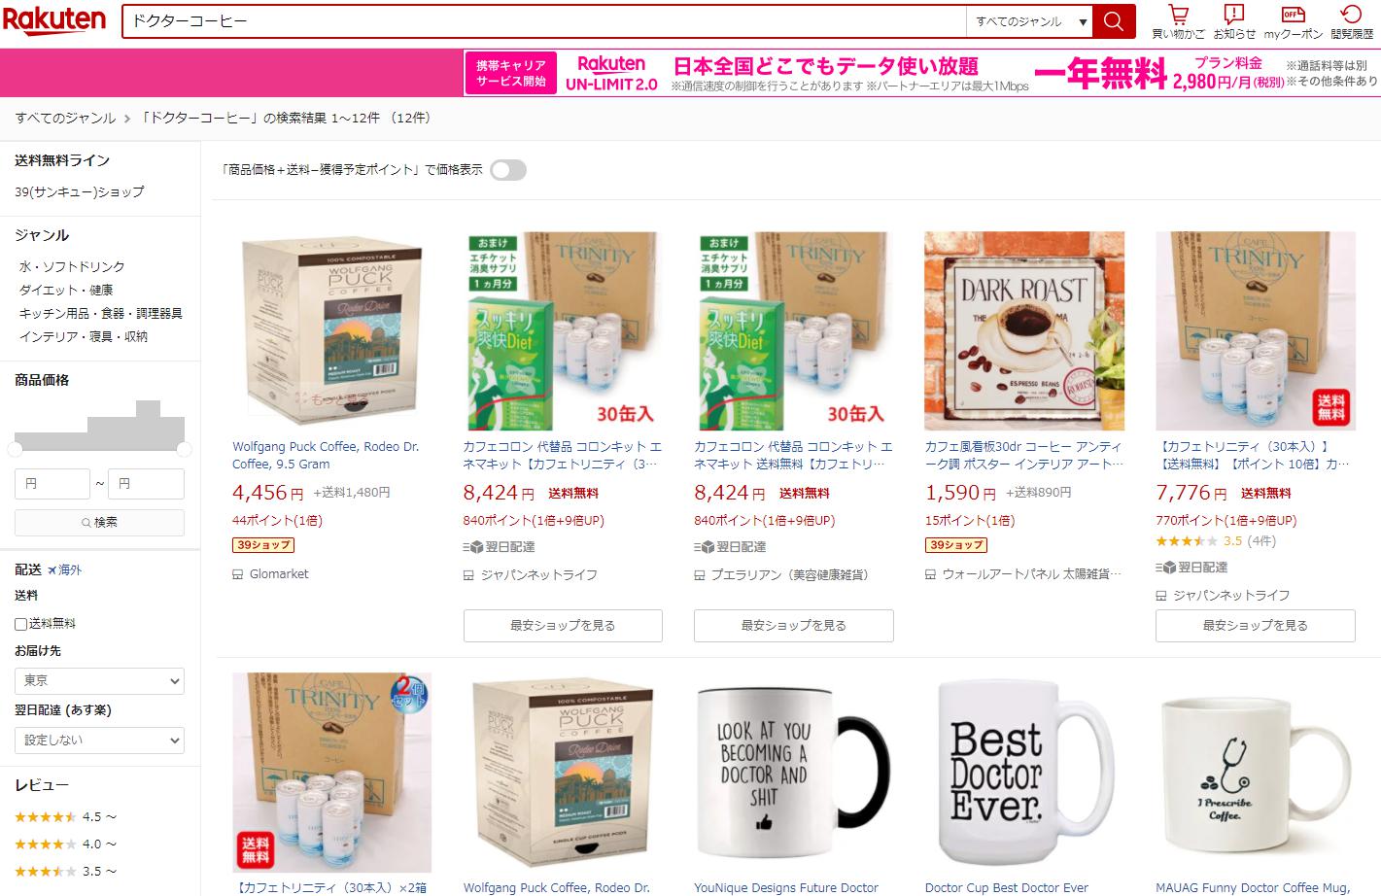This screenshot has width=1381, height=896.
Task: Click 最安ショップを見る under the Trinity 7,776円 item
Action: click(x=1255, y=626)
